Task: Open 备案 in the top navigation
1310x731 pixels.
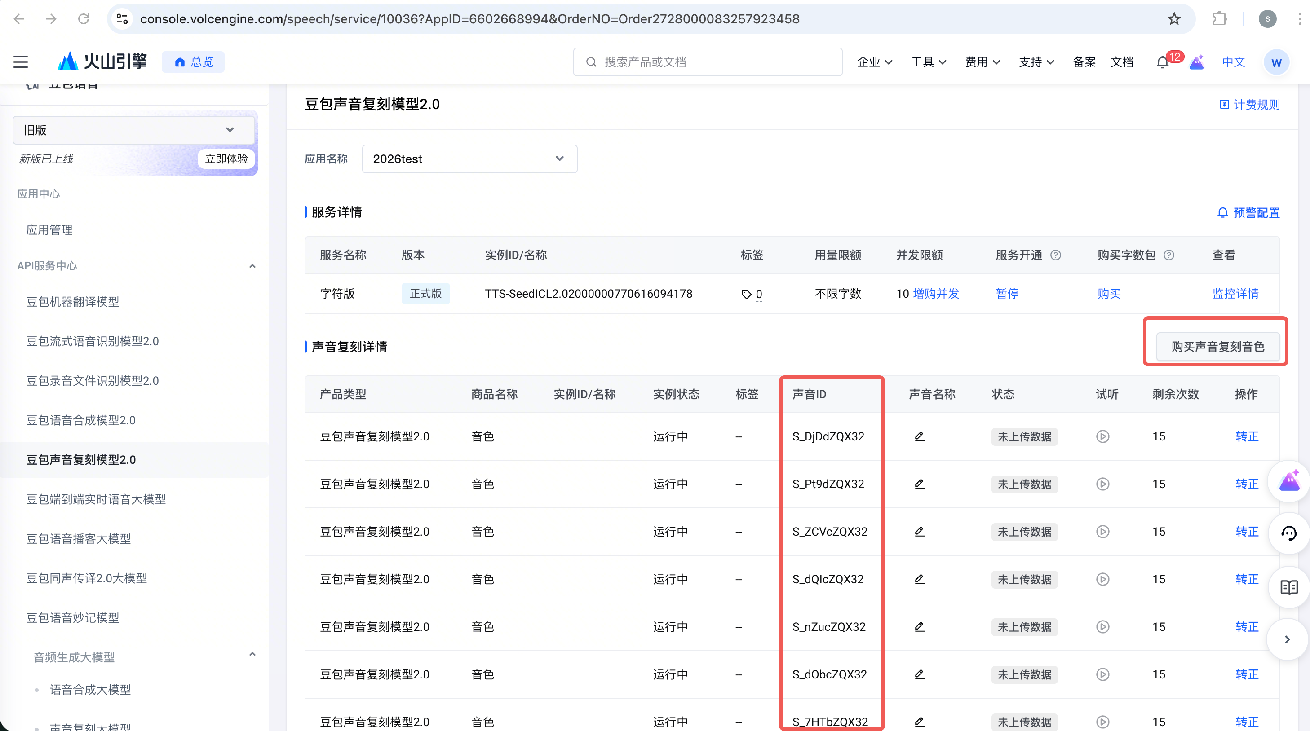Action: (x=1084, y=62)
